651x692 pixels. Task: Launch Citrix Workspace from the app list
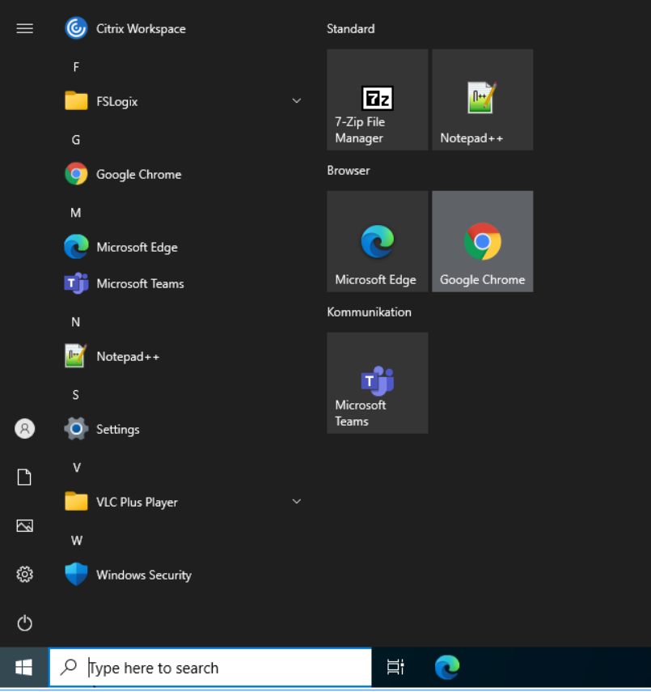coord(183,28)
